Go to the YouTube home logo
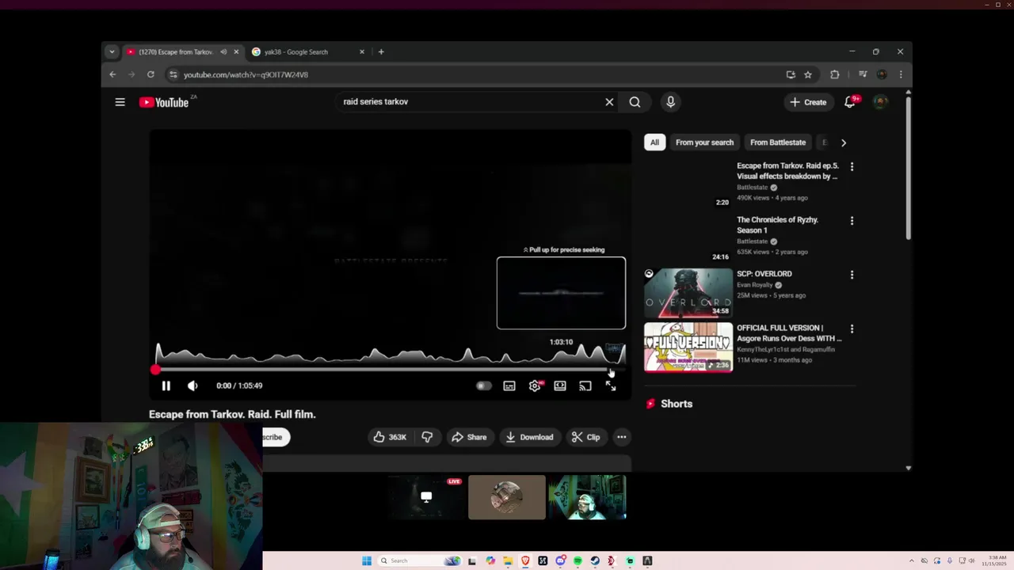 point(164,102)
